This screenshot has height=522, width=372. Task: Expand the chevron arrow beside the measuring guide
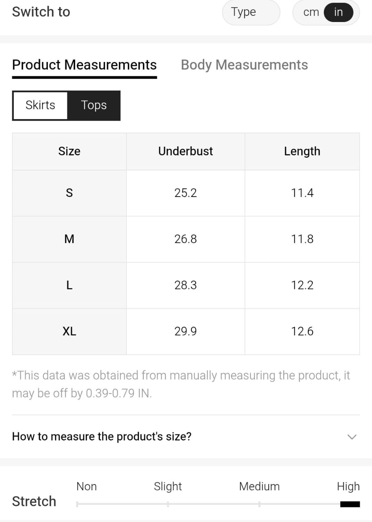pos(352,437)
